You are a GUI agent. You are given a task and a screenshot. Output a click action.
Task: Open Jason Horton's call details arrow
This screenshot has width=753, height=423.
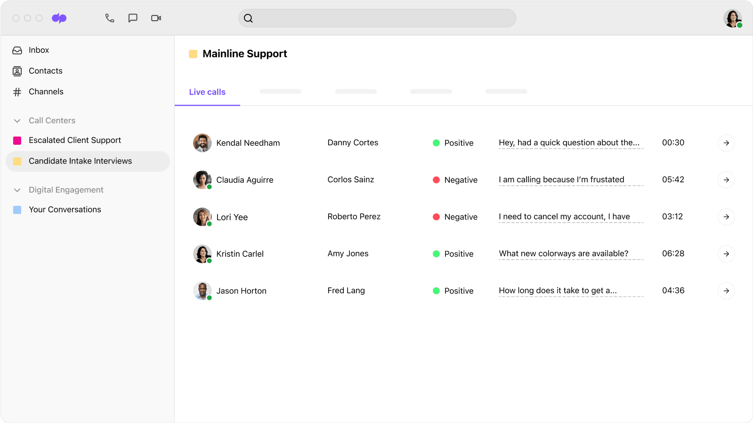[x=726, y=291]
